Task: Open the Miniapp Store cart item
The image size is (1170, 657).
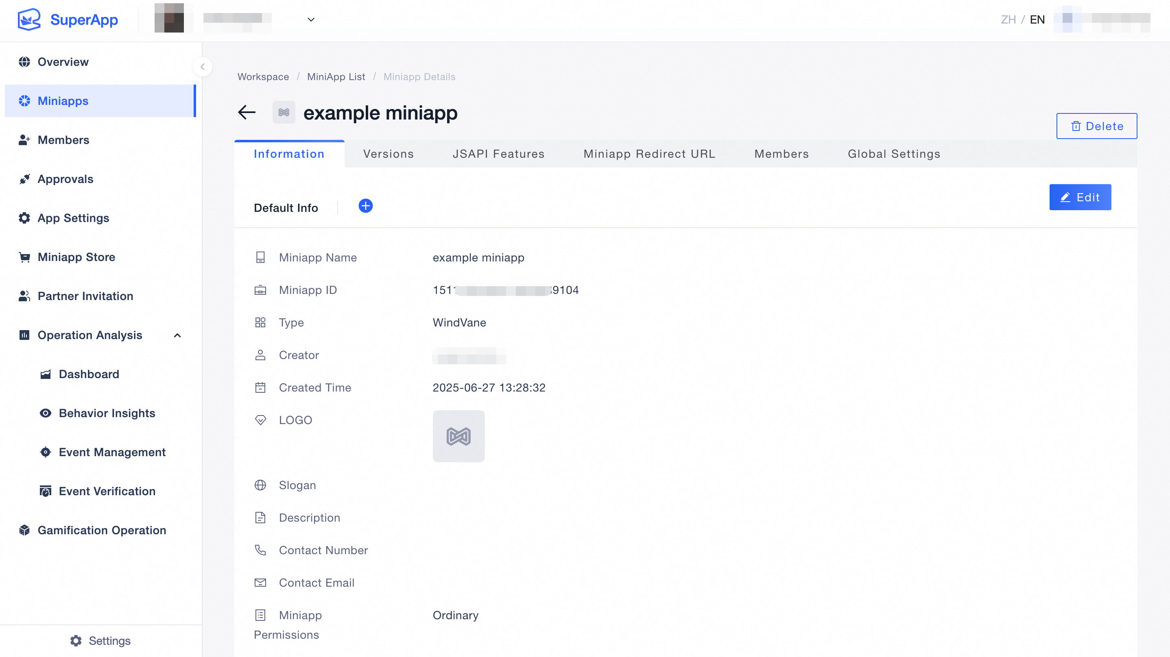Action: (x=76, y=257)
